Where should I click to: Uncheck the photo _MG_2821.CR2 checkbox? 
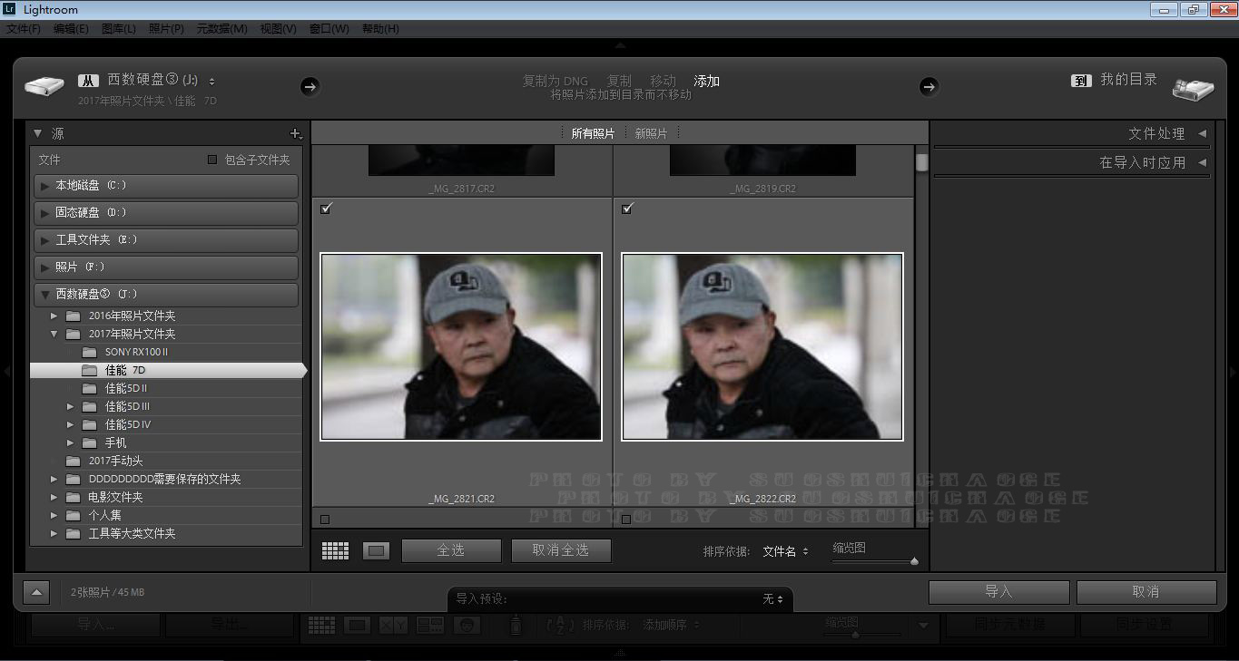click(x=327, y=209)
